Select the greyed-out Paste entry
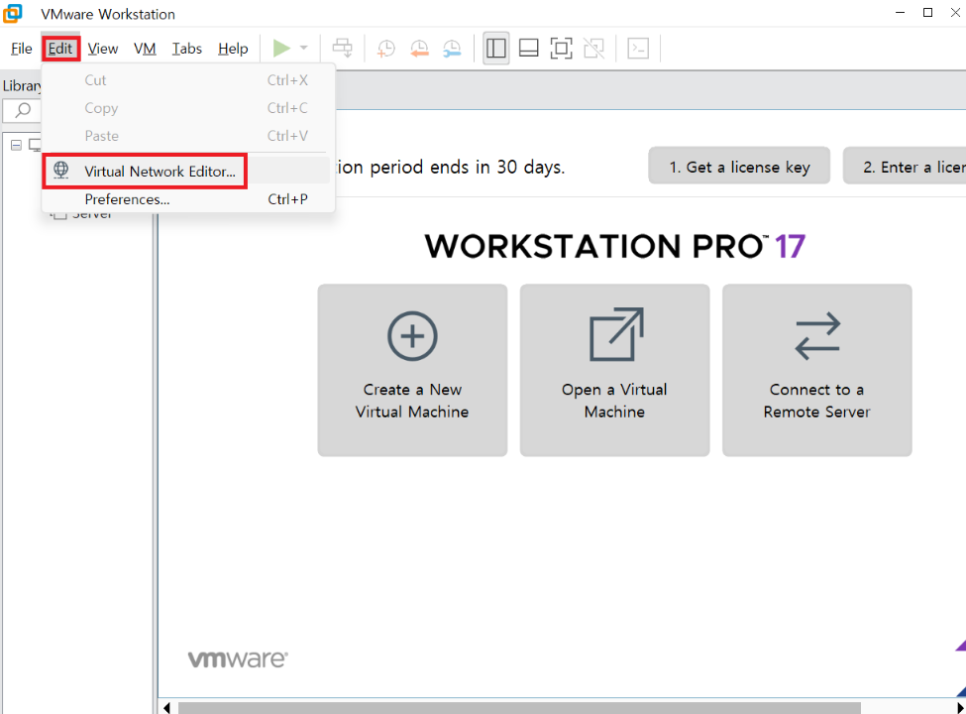Screen dimensions: 966x714 pyautogui.click(x=188, y=136)
